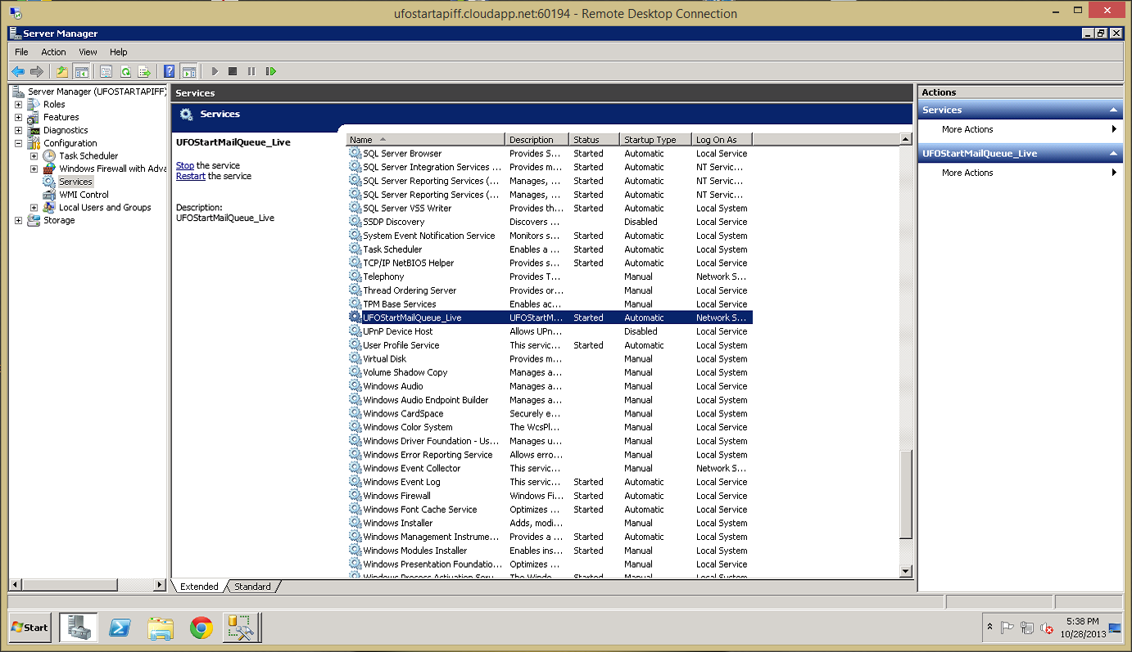Switch to the Extended tab
This screenshot has width=1132, height=652.
(199, 587)
